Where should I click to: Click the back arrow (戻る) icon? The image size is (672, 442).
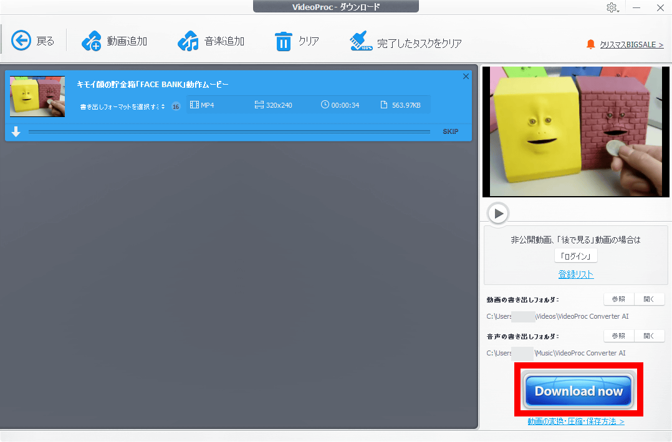coord(21,41)
